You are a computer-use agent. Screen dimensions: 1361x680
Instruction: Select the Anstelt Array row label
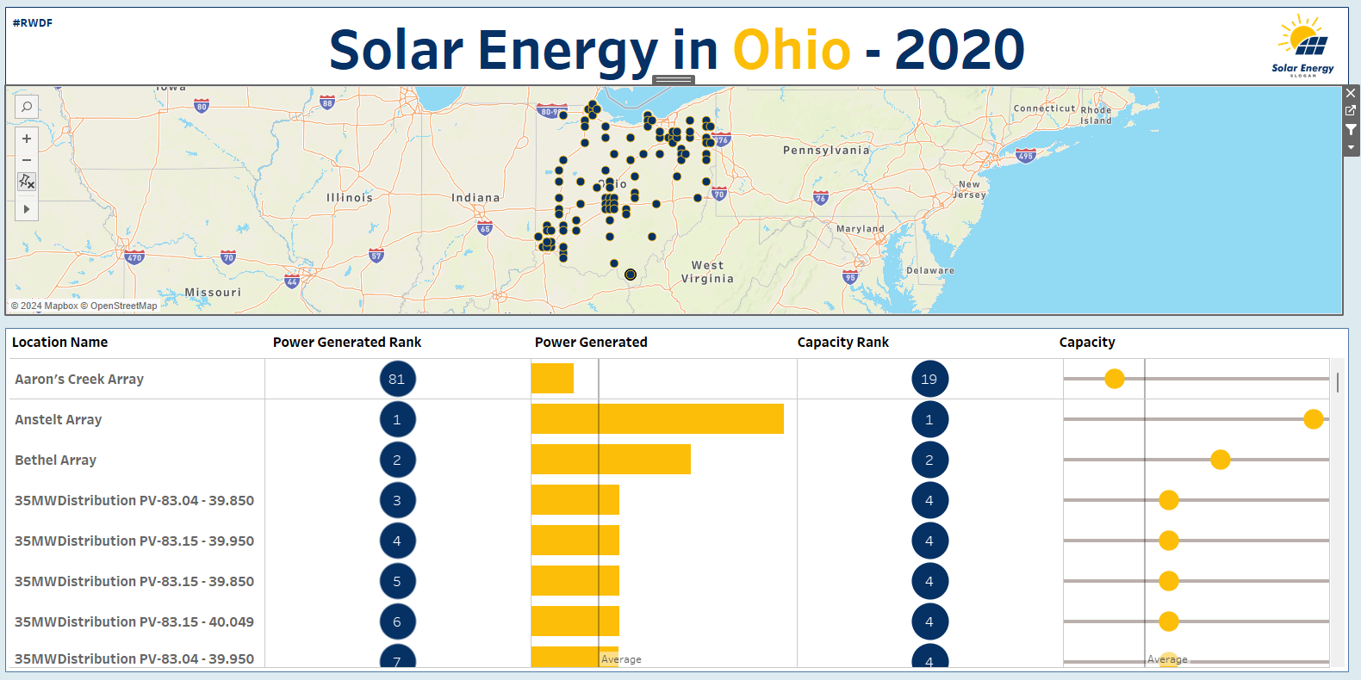pyautogui.click(x=59, y=420)
